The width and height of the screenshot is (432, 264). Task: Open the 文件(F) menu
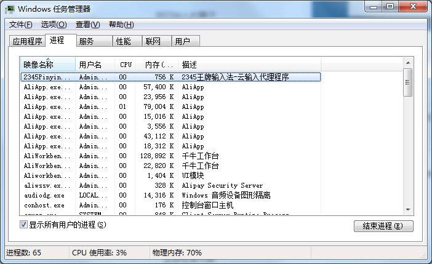tap(21, 25)
